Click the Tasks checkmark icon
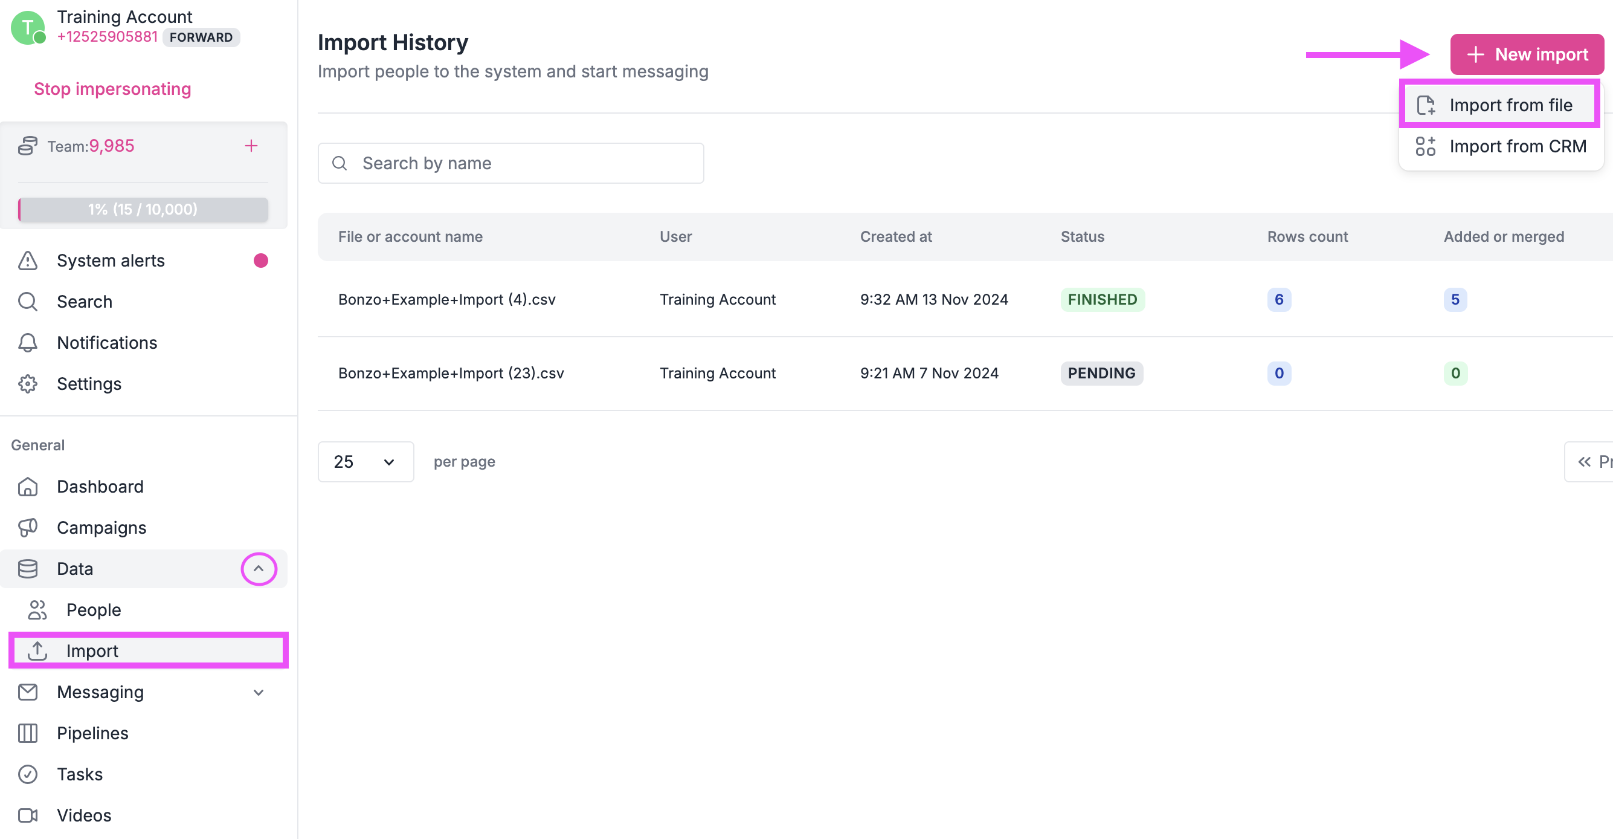Screen dimensions: 1613x839 [28, 774]
